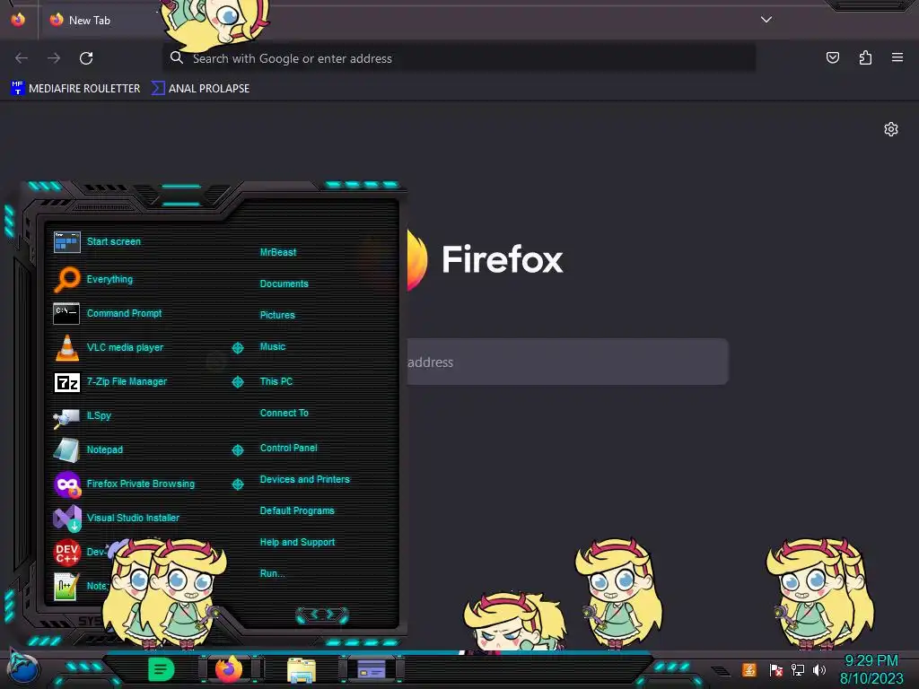
Task: Click Firefox icon left of tab strip
Action: pyautogui.click(x=18, y=20)
